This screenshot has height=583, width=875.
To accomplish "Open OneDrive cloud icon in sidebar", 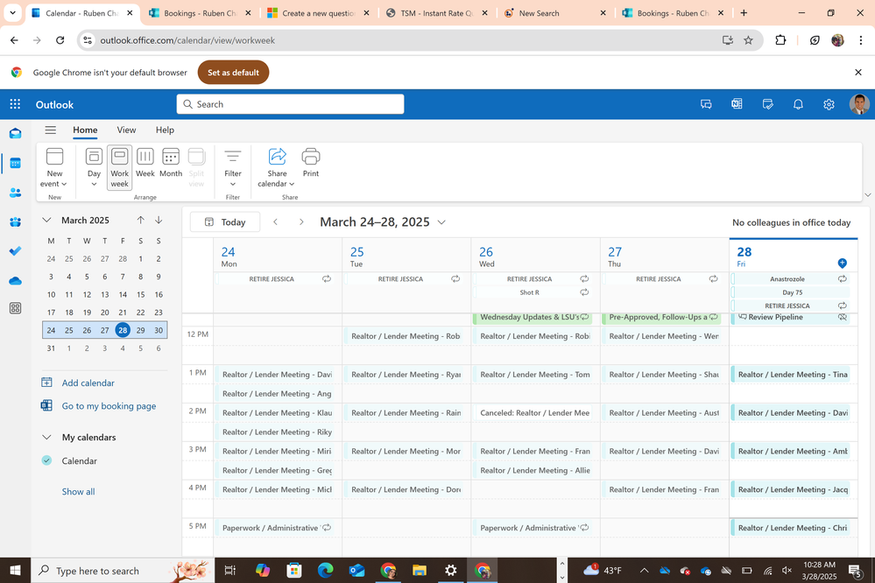I will [x=15, y=281].
